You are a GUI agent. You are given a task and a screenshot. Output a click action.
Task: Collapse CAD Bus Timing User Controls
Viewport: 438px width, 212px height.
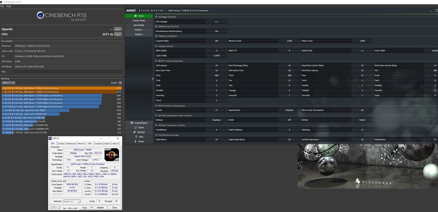click(x=156, y=125)
